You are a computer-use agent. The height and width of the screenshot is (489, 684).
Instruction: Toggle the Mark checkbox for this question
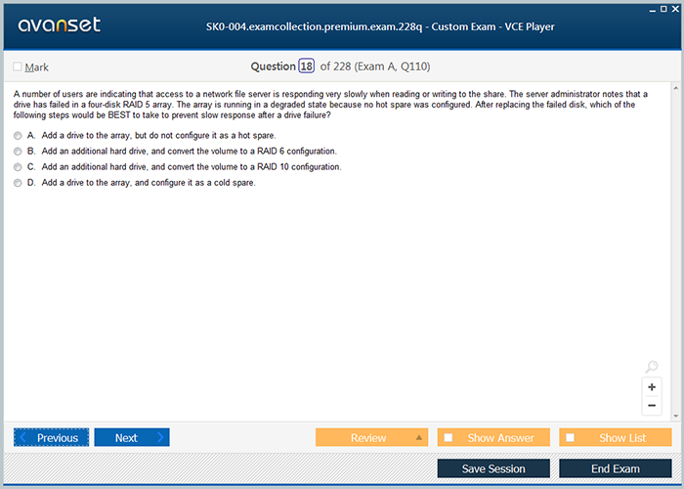point(18,67)
